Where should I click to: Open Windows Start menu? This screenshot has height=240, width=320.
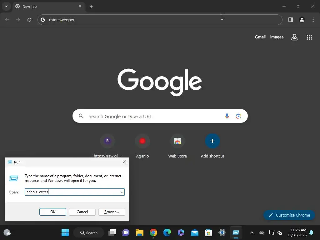coord(65,232)
